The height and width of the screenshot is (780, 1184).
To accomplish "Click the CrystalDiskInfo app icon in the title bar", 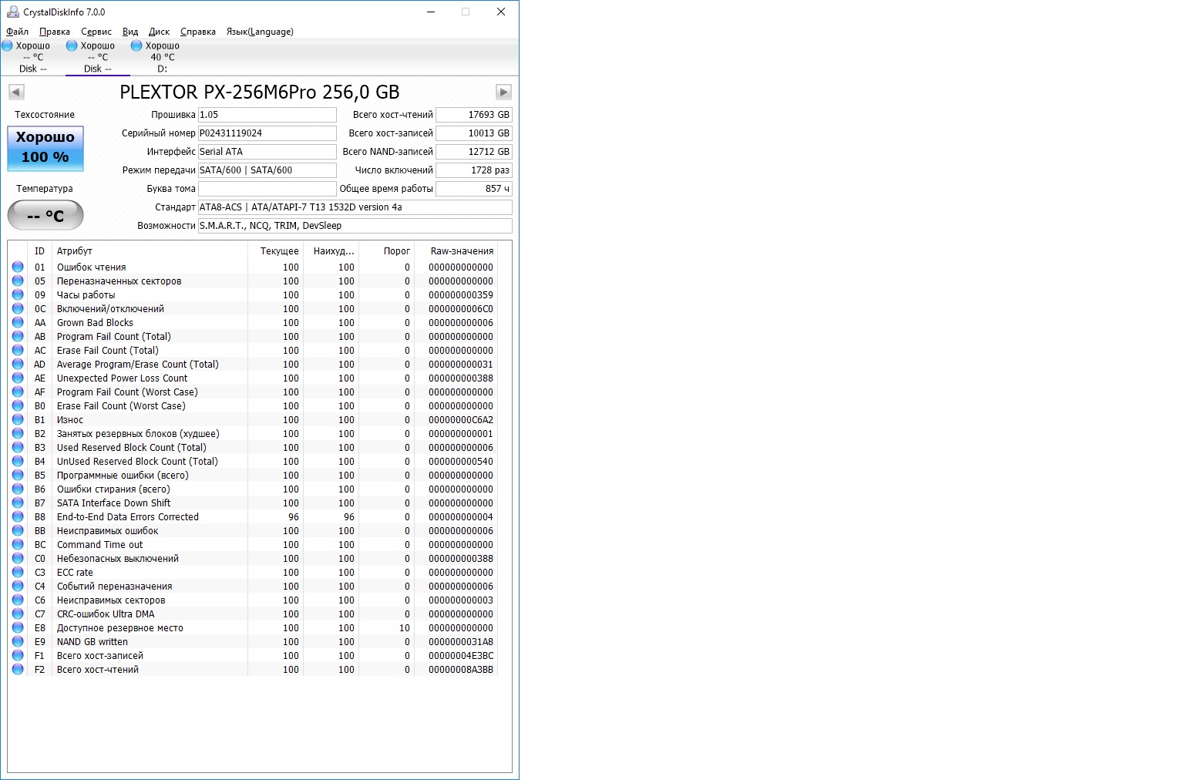I will (13, 12).
